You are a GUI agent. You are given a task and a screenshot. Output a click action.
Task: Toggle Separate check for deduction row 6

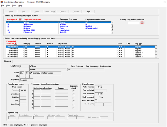(74, 108)
